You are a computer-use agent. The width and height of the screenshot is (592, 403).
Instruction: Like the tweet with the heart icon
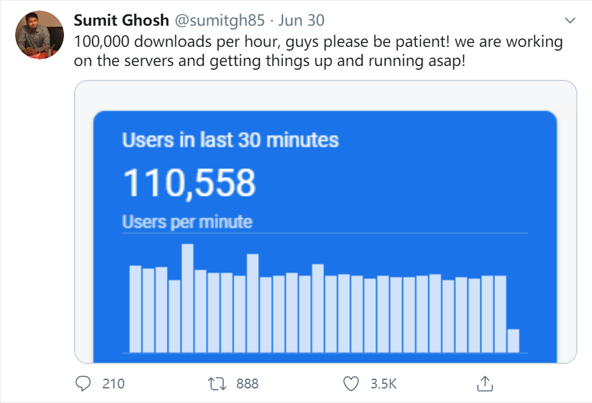352,383
